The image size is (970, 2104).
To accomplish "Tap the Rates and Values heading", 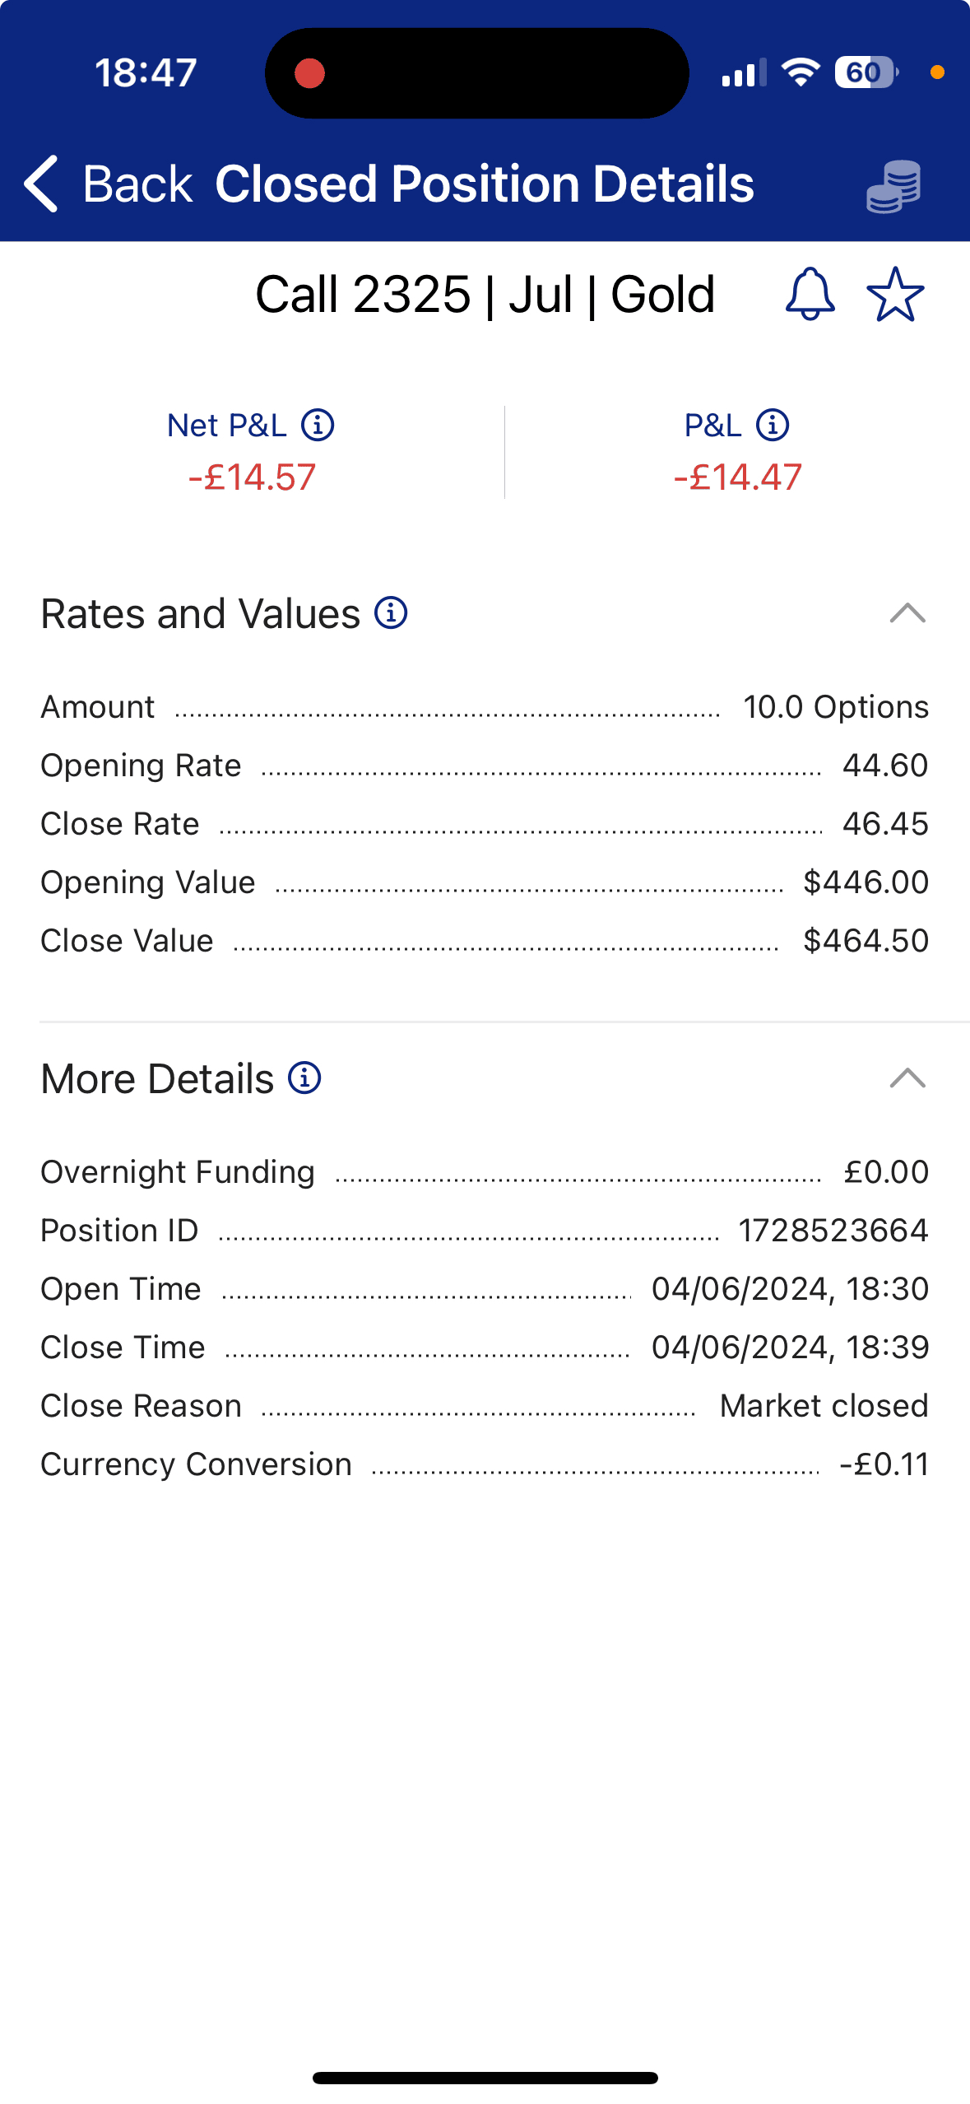I will (201, 614).
